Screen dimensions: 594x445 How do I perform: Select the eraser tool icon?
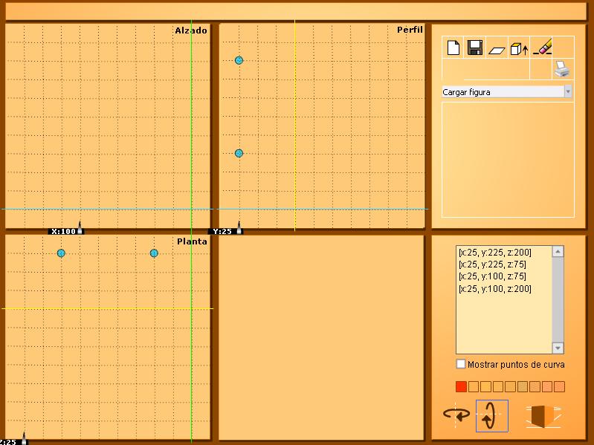click(x=543, y=47)
